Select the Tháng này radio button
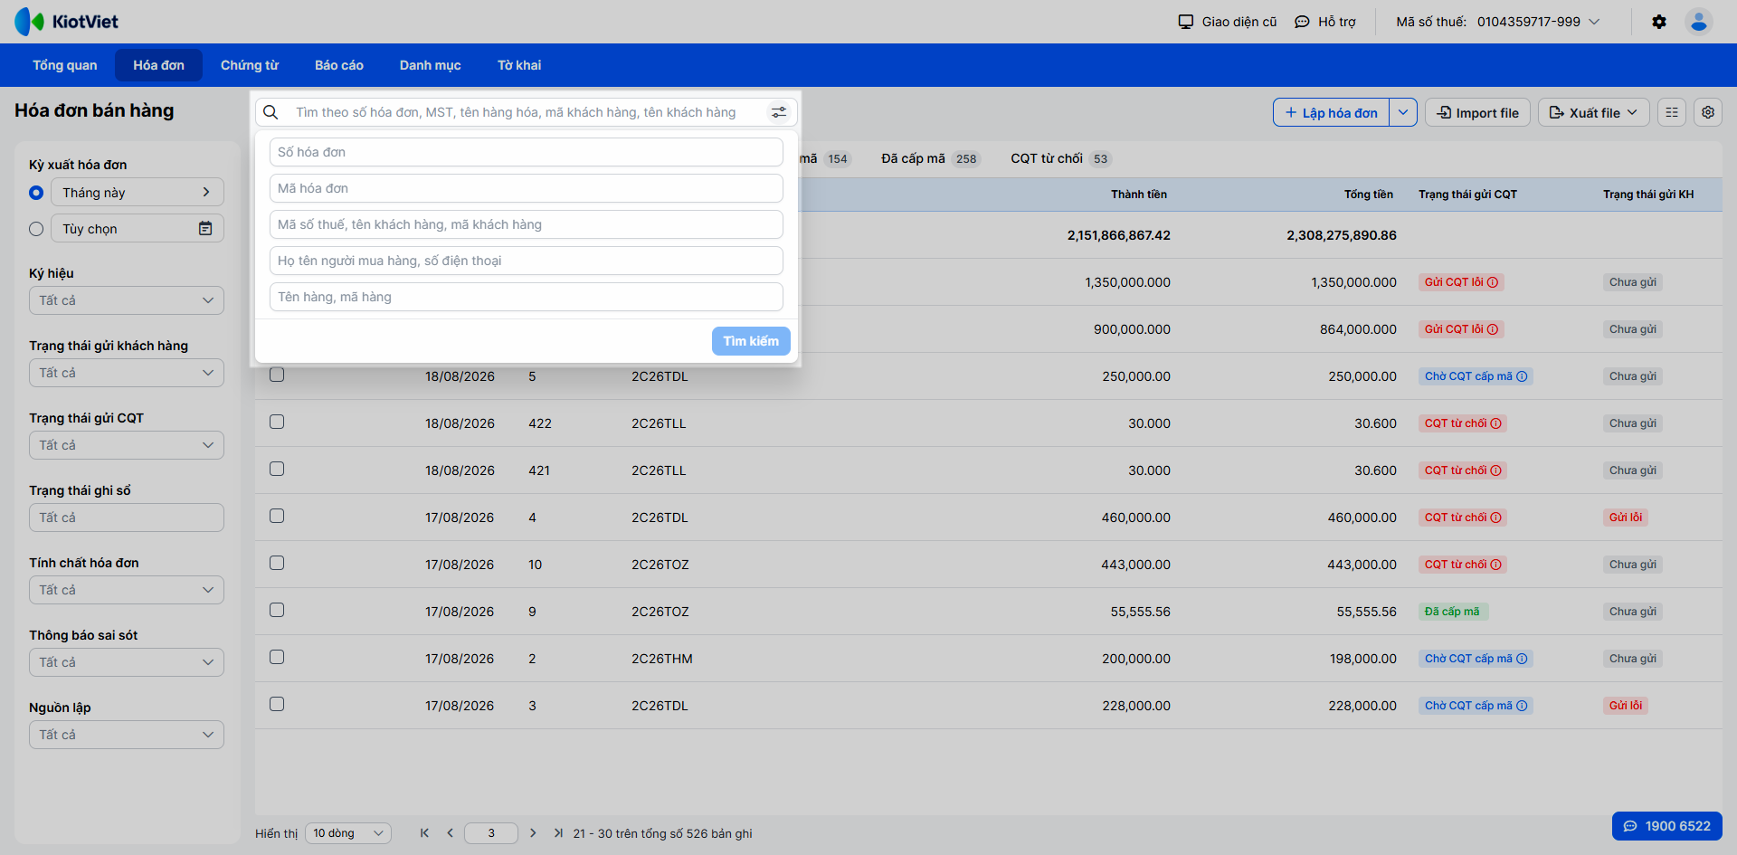This screenshot has width=1737, height=855. click(x=36, y=193)
